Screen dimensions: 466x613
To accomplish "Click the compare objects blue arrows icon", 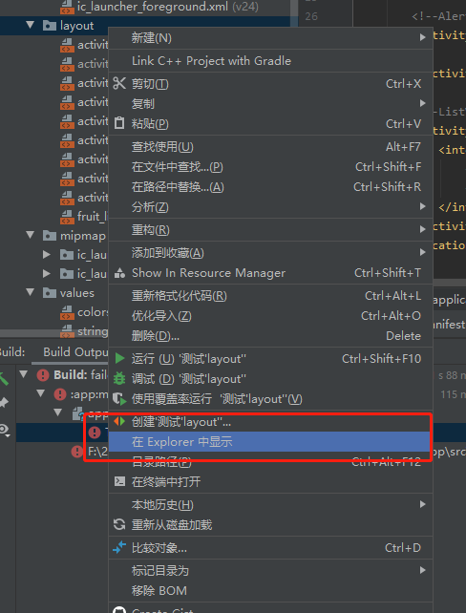I will tap(119, 547).
